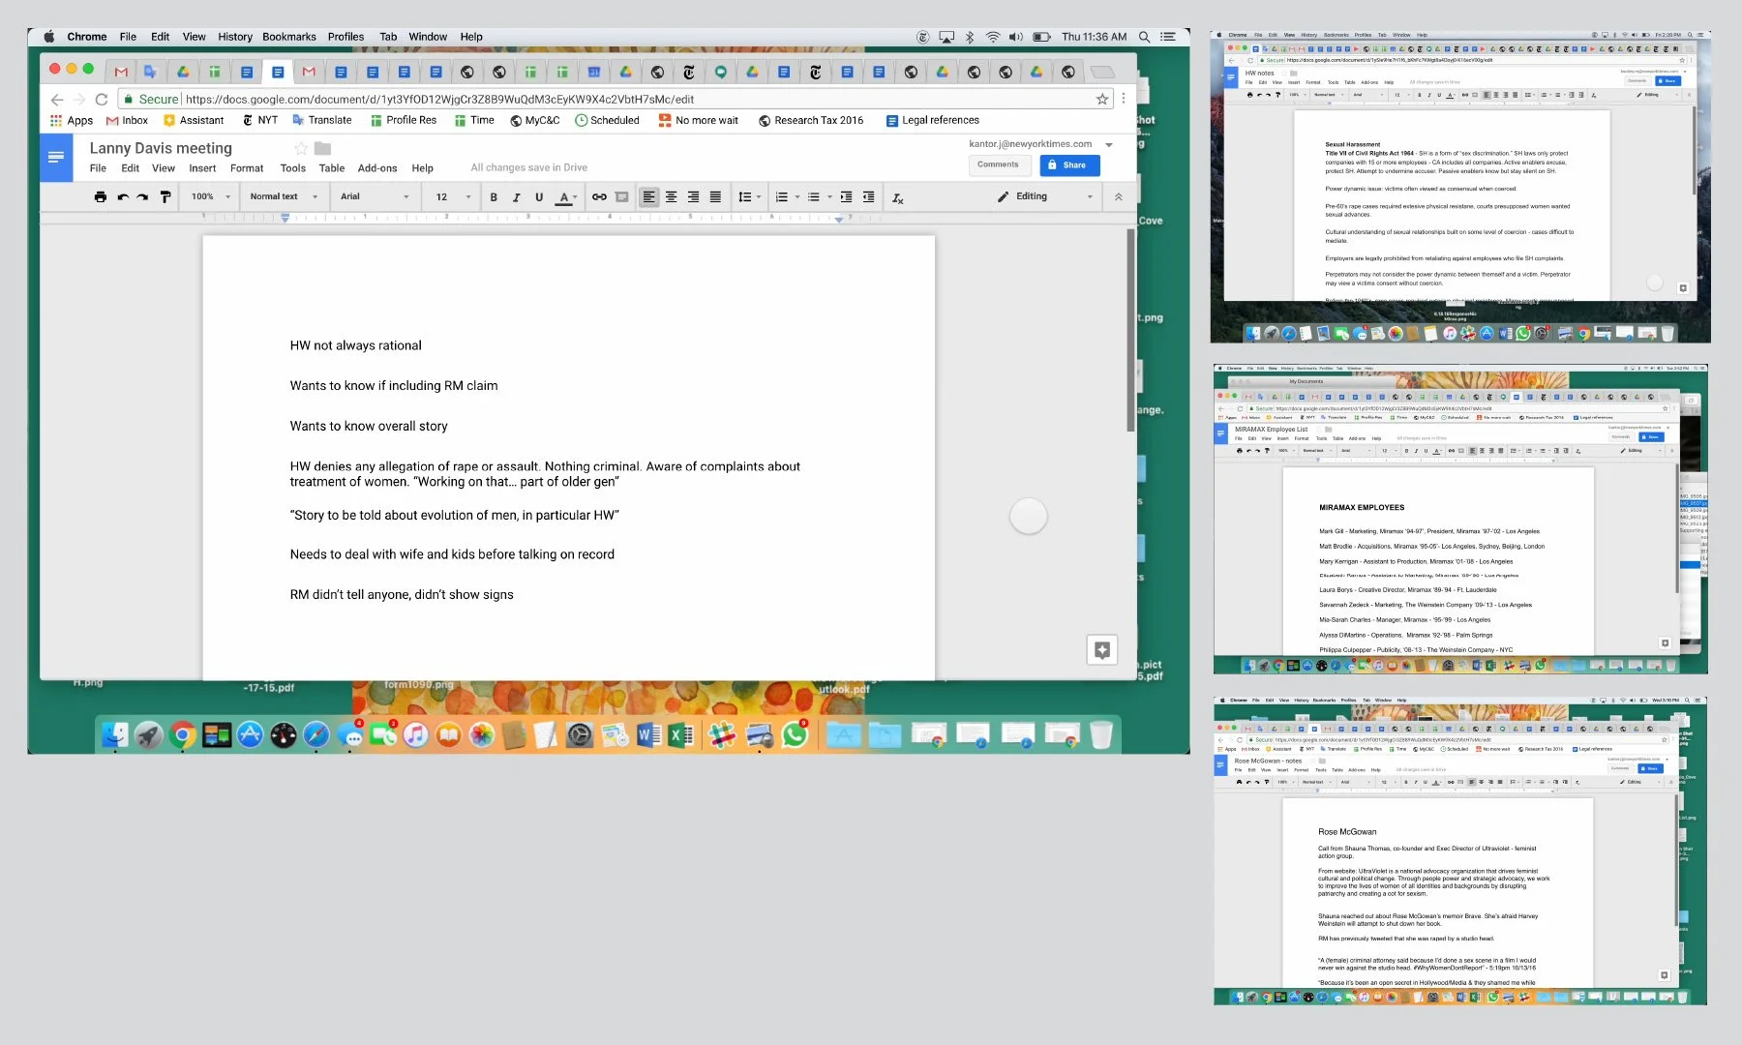This screenshot has width=1742, height=1045.
Task: Toggle italic formatting
Action: click(x=516, y=196)
